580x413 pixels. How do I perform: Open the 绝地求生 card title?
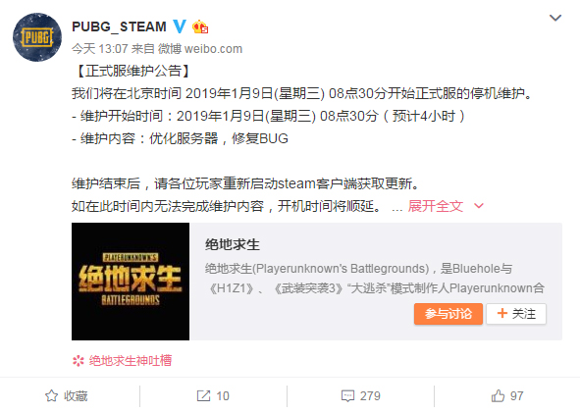[x=233, y=244]
